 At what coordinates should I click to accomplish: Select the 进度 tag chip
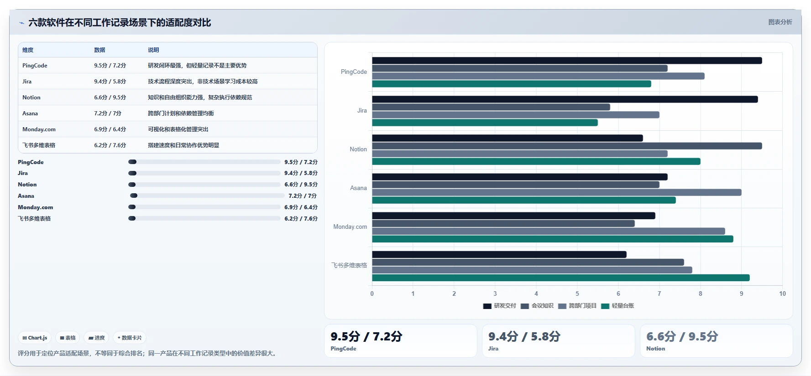pyautogui.click(x=96, y=338)
